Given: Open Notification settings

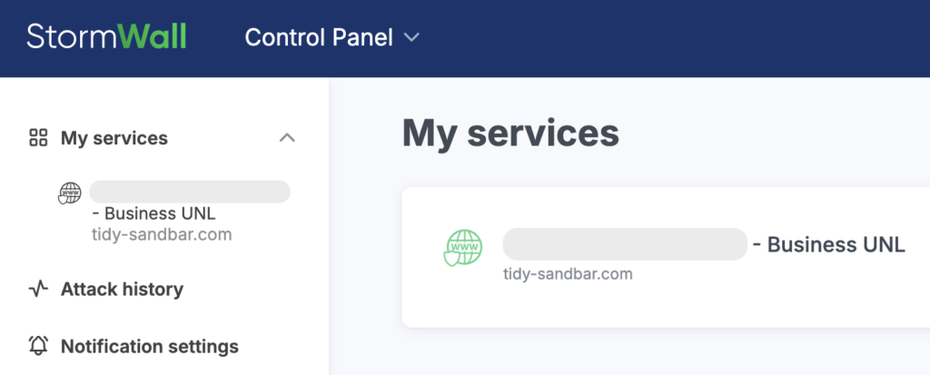Looking at the screenshot, I should coord(149,346).
